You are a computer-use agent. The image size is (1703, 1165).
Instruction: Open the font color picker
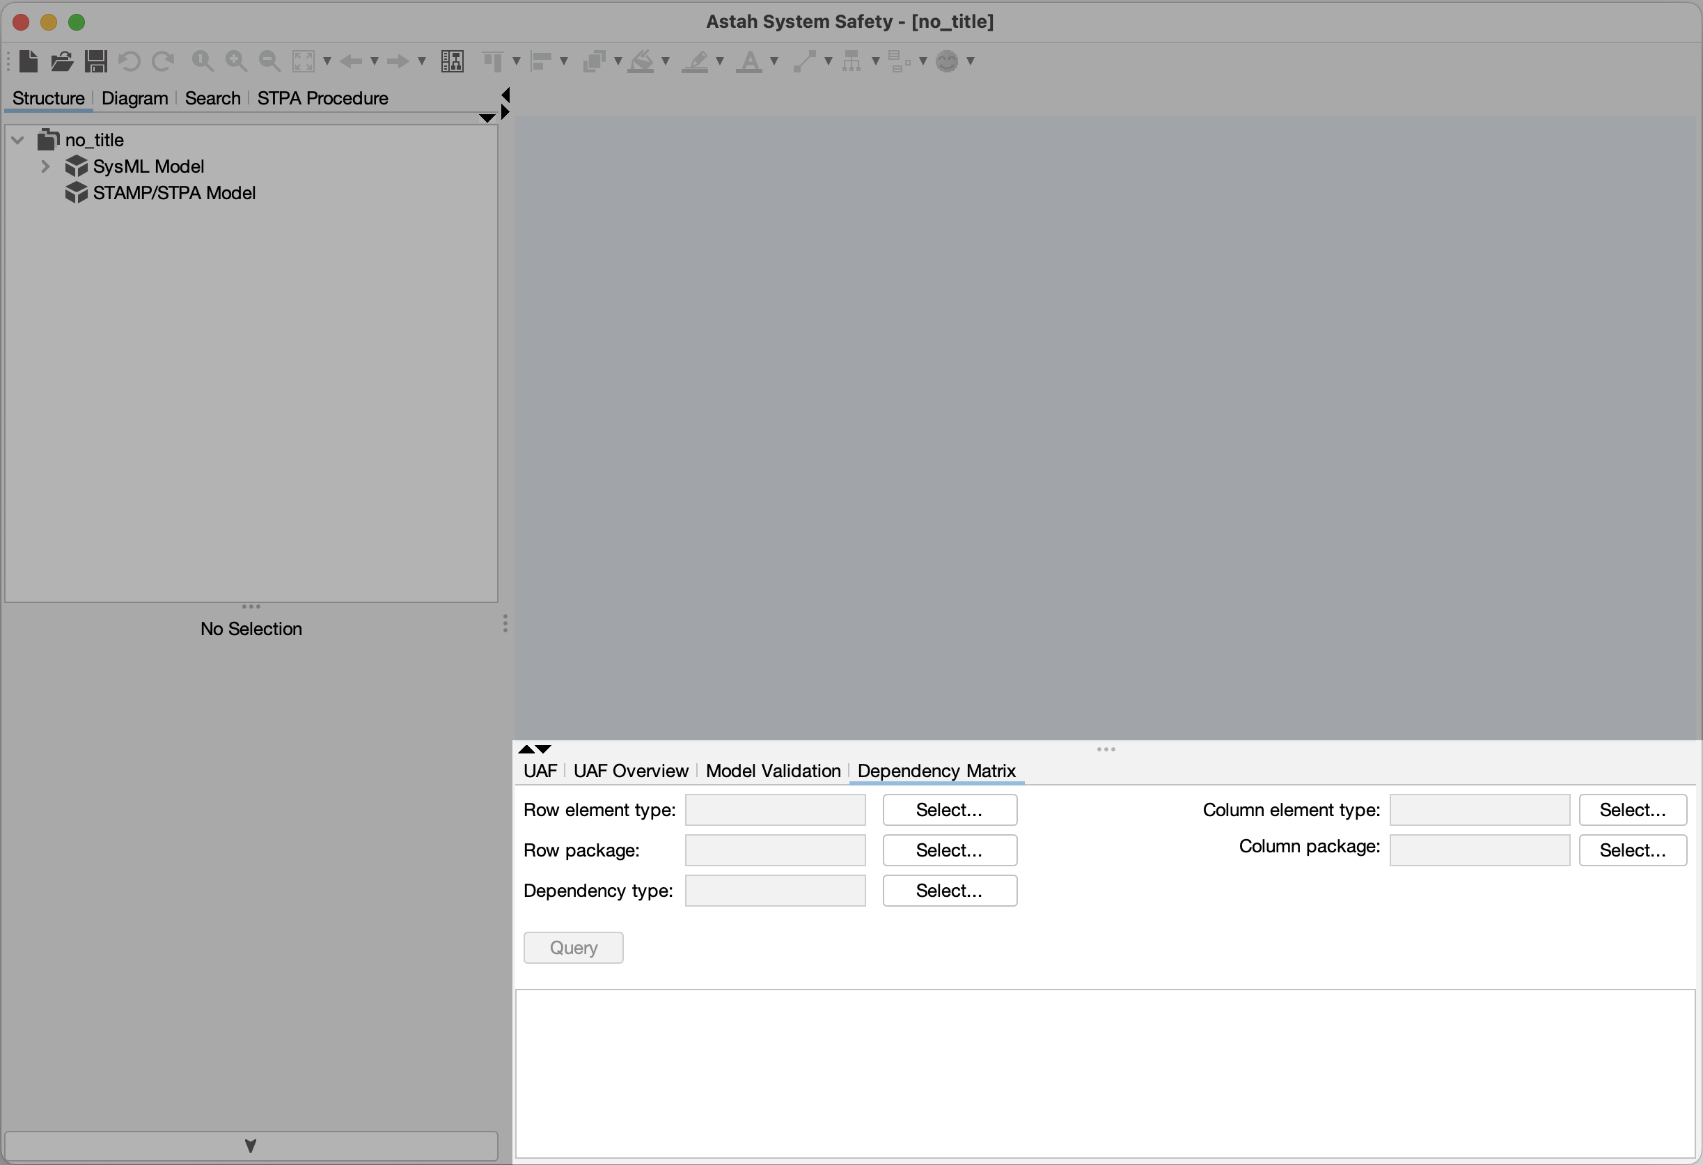tap(752, 61)
